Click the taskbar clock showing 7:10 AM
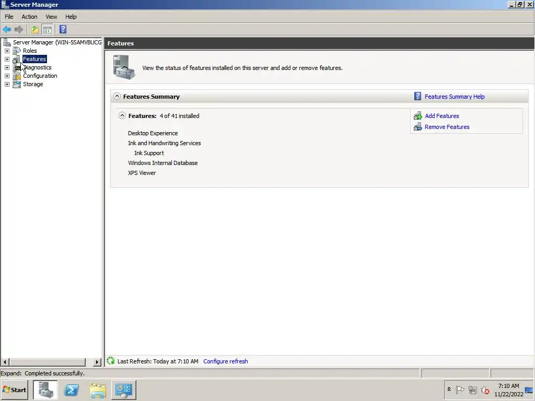This screenshot has height=401, width=535. pyautogui.click(x=508, y=390)
